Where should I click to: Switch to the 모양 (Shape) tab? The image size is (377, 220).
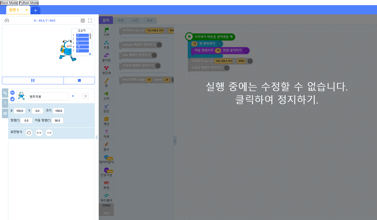120,20
